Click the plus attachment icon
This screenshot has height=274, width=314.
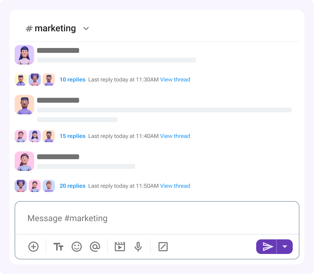coord(33,247)
